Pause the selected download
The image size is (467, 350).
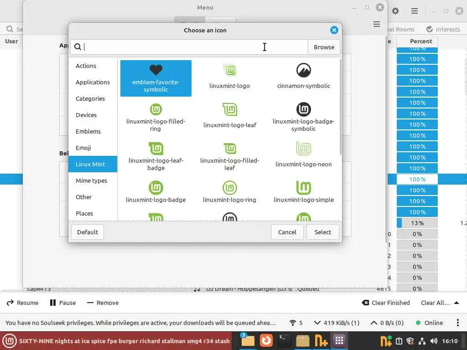(x=63, y=303)
